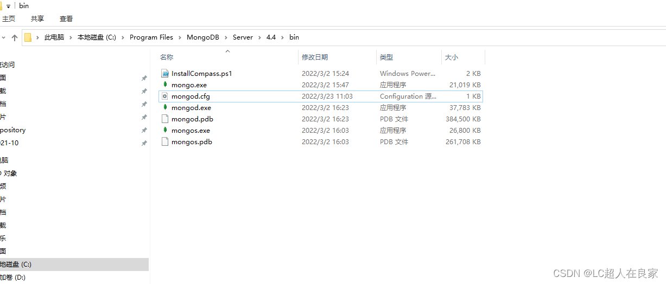666x284 pixels.
Task: Click the 261,708 KB size value
Action: (x=463, y=141)
